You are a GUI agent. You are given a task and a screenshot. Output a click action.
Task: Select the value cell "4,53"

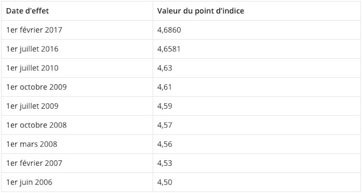[165, 163]
